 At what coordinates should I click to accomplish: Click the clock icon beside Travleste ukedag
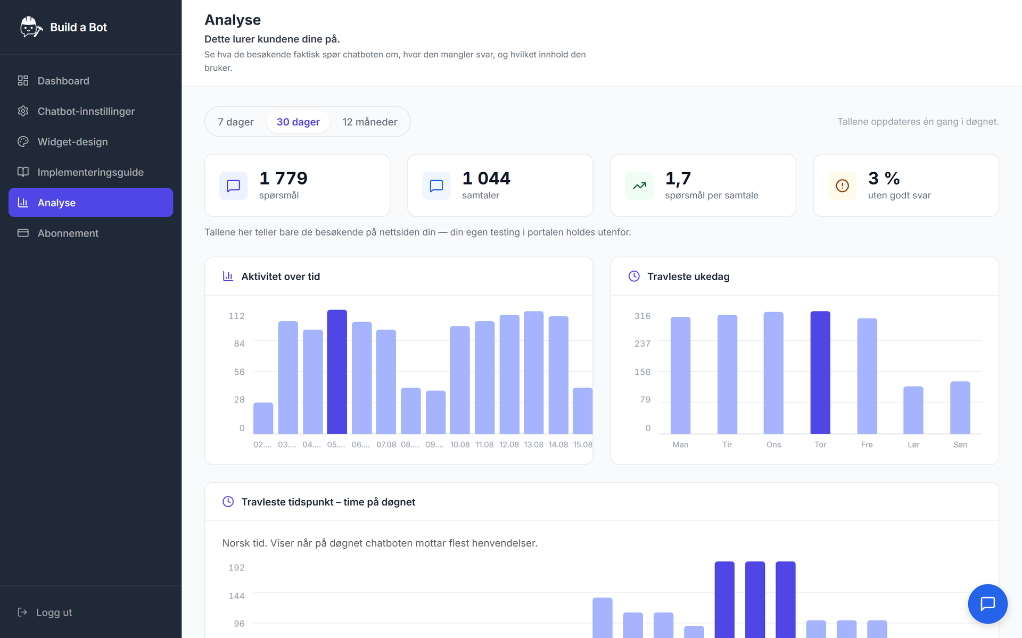point(634,276)
